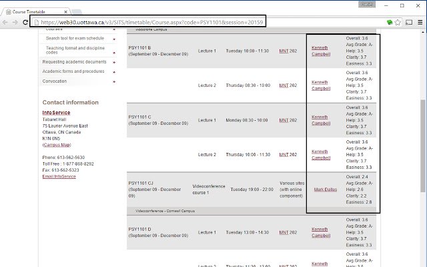Open the Campus Map link
This screenshot has height=267, width=427.
click(x=57, y=145)
